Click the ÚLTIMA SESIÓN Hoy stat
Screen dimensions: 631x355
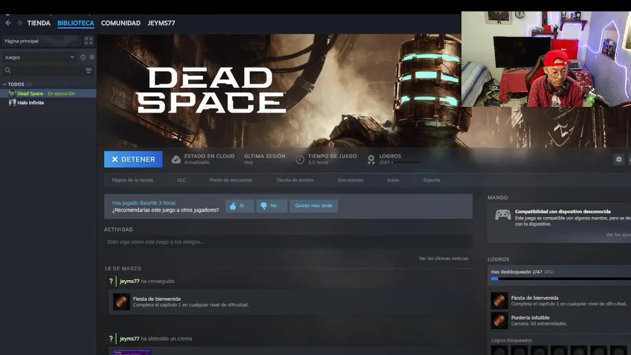point(265,159)
